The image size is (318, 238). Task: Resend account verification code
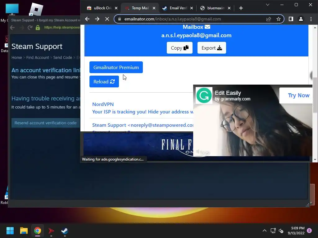coord(46,123)
